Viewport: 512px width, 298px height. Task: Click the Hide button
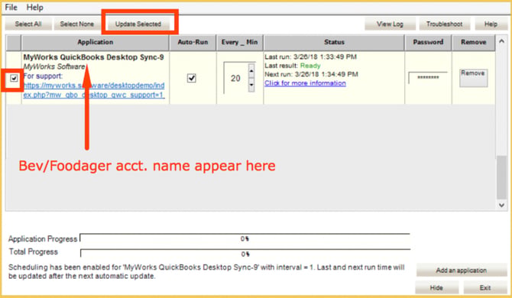coord(436,287)
